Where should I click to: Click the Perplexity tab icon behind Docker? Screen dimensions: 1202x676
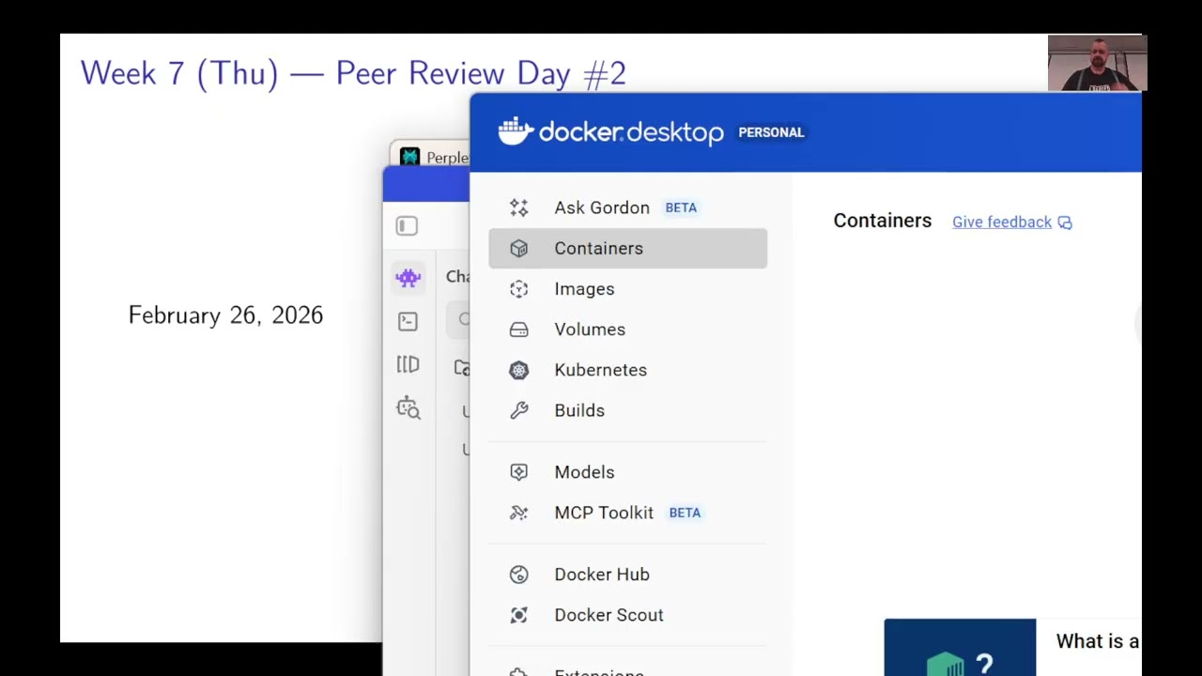coord(409,157)
